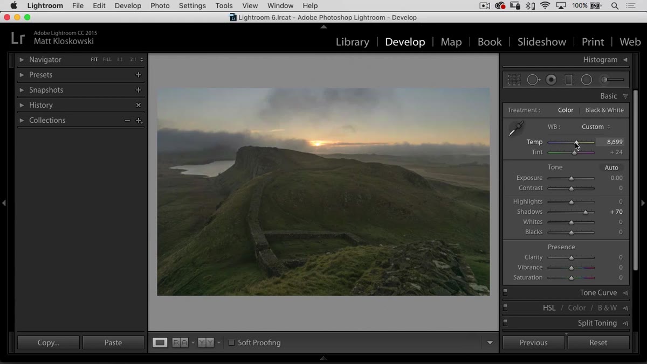Add a new preset with plus icon

point(139,75)
